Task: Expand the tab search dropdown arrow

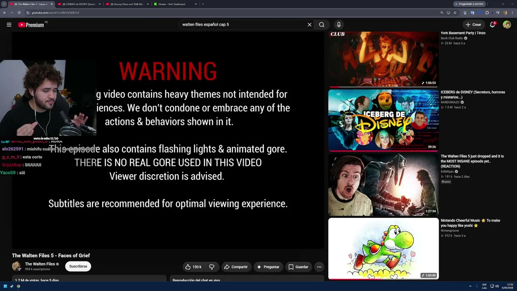Action: [4, 4]
